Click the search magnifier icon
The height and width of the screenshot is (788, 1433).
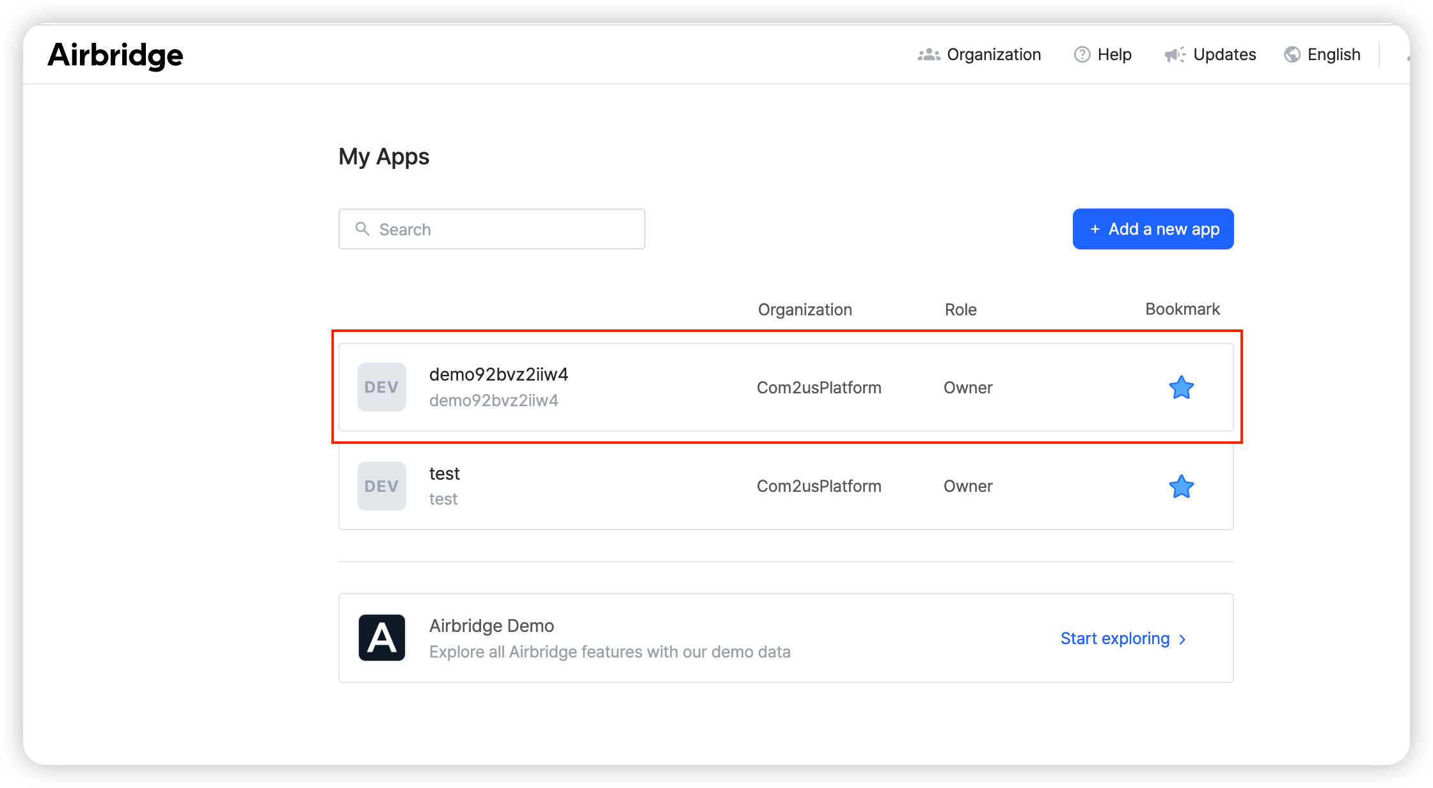tap(362, 229)
